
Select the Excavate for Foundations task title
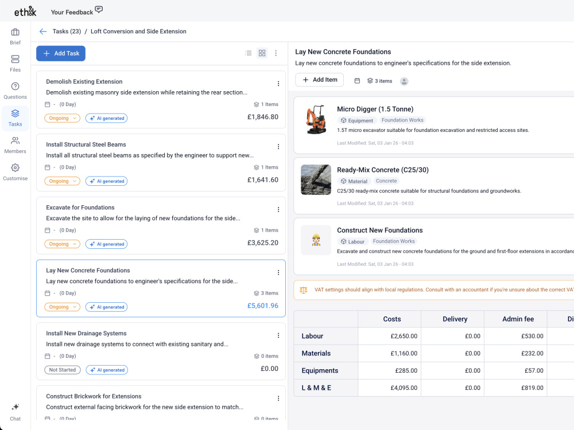[x=80, y=208]
